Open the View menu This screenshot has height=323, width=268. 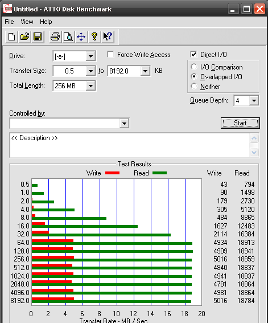[27, 22]
